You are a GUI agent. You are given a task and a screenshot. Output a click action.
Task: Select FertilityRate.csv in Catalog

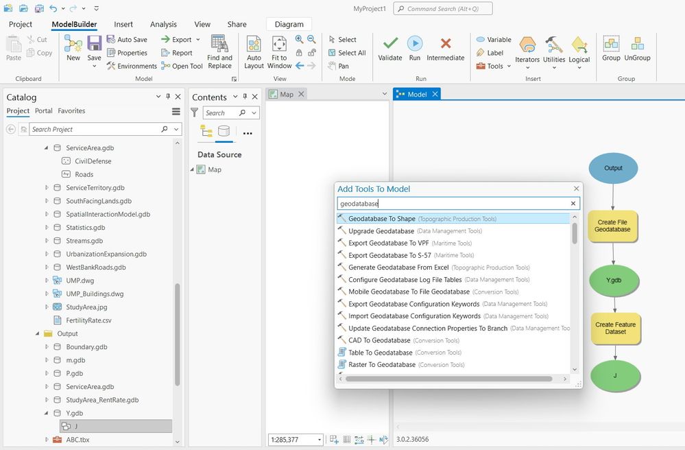coord(88,320)
